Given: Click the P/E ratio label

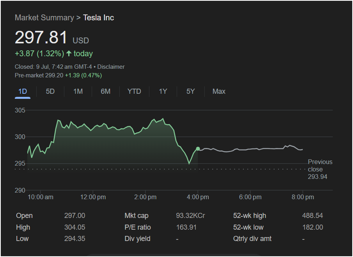Looking at the screenshot, I should pyautogui.click(x=138, y=227).
